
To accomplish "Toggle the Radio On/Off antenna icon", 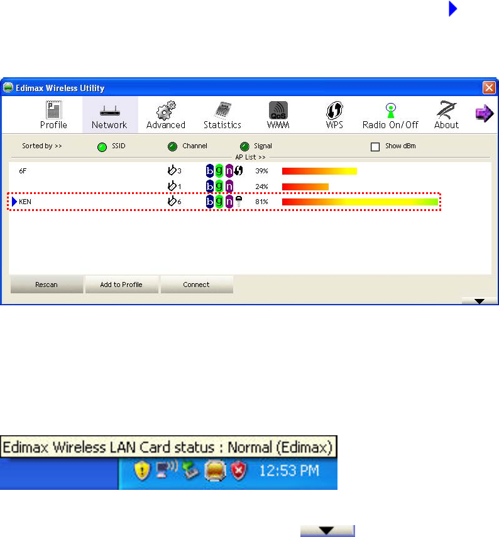I will point(390,111).
